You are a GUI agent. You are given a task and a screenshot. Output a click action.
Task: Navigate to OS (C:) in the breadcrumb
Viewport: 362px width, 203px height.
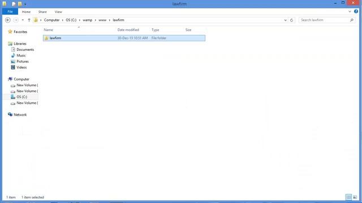[x=71, y=20]
